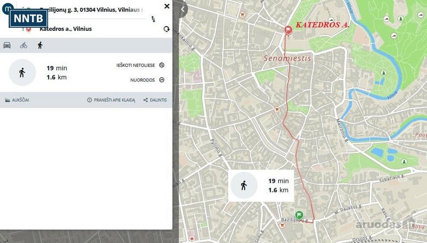
Task: Click Pranešti apie klaidą report link
Action: pyautogui.click(x=111, y=100)
